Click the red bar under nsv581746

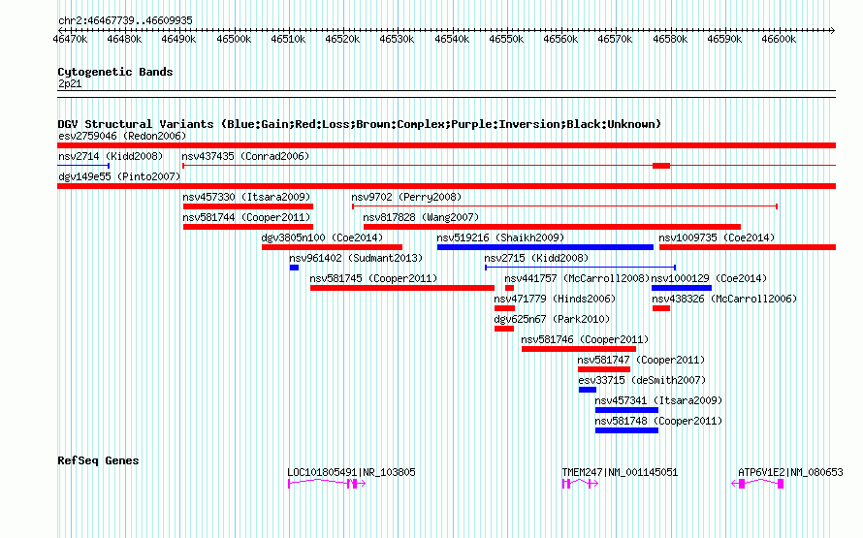coord(579,349)
